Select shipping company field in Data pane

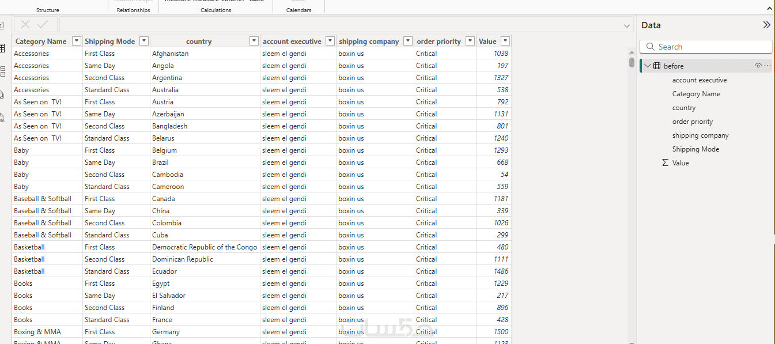pos(701,135)
